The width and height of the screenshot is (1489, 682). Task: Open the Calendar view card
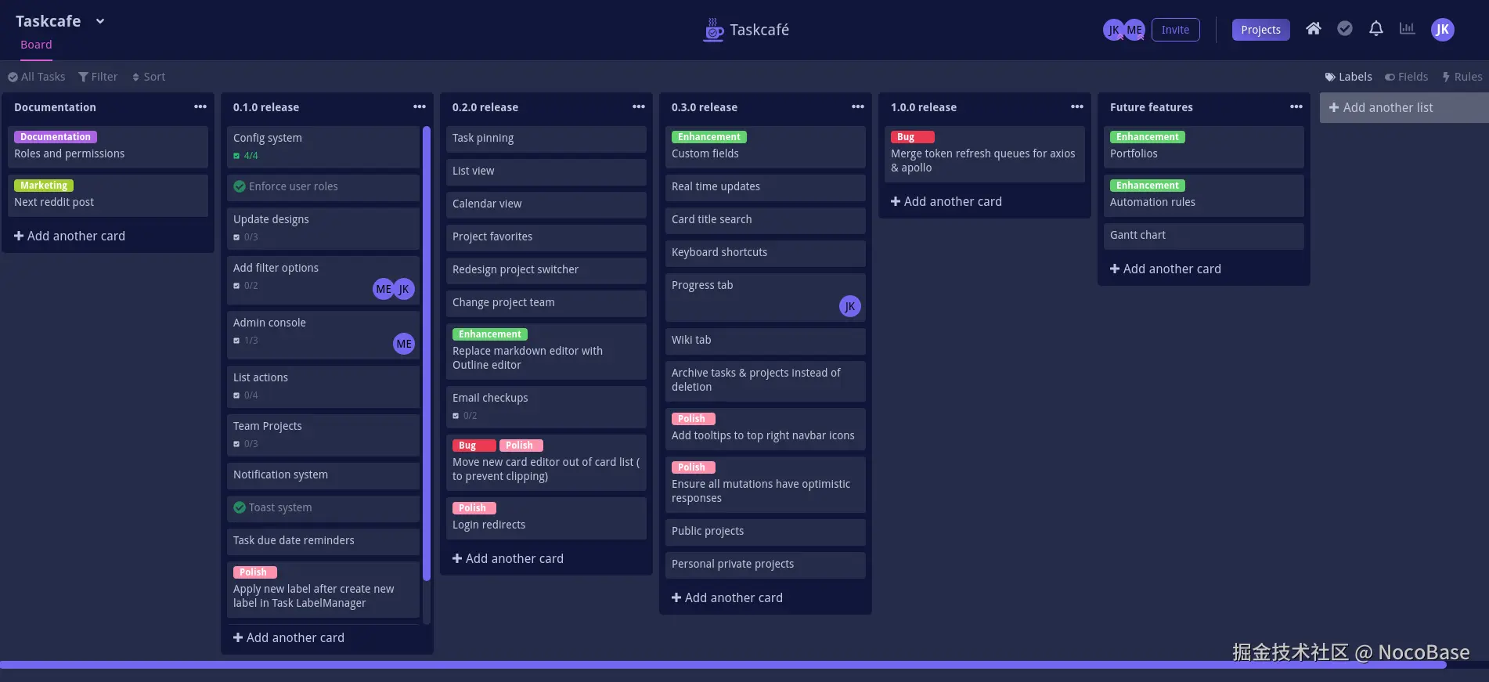546,204
